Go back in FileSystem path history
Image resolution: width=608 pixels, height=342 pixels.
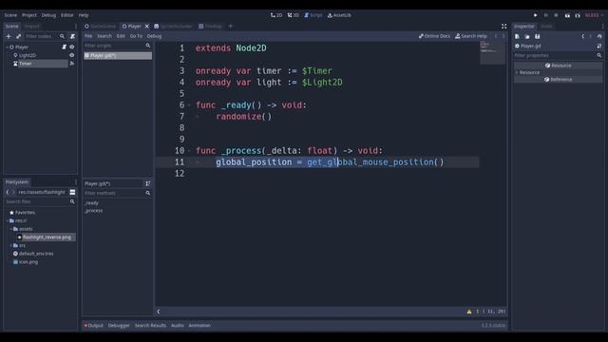tap(8, 192)
